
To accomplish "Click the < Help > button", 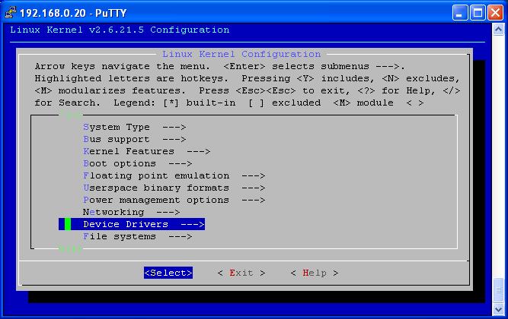I will pos(315,273).
